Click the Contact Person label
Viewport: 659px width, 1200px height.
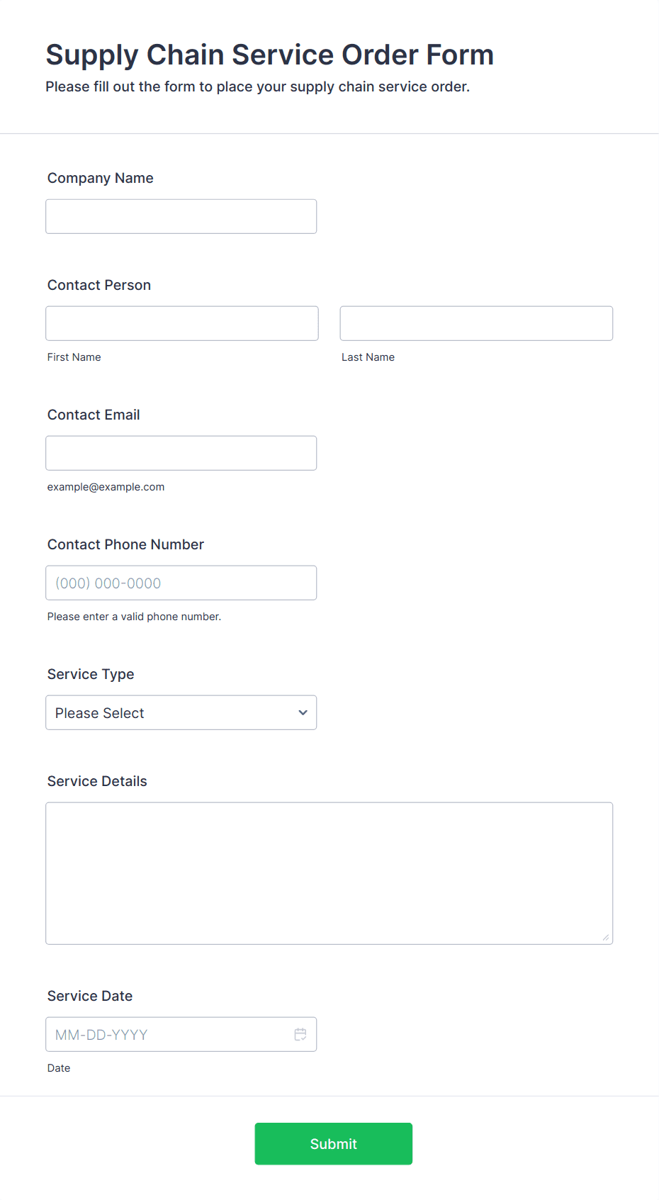coord(99,285)
